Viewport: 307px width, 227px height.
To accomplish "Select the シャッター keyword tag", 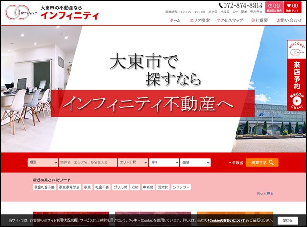I will pos(181,187).
